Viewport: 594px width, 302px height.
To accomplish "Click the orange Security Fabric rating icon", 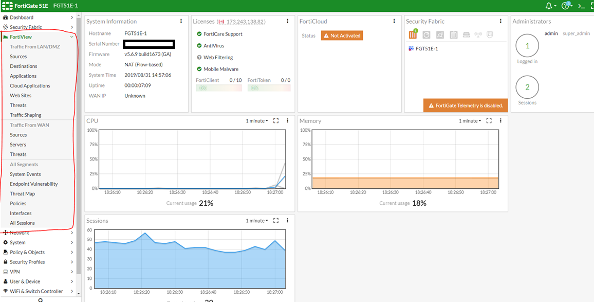I will click(413, 35).
